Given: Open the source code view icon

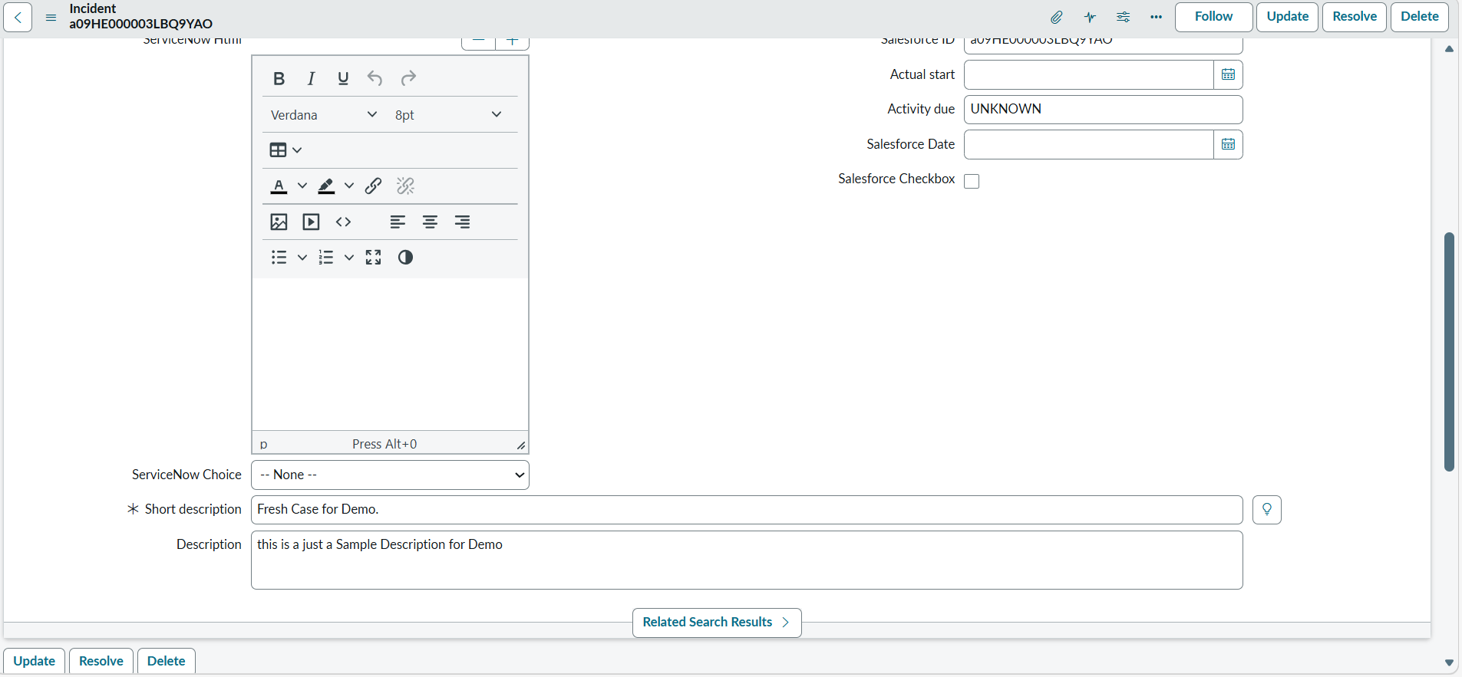Looking at the screenshot, I should 343,222.
